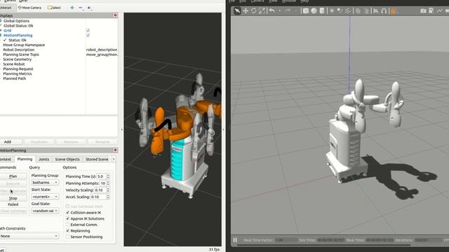The width and height of the screenshot is (449, 252).
Task: Click the Gazebo log recording icon
Action: [x=431, y=11]
